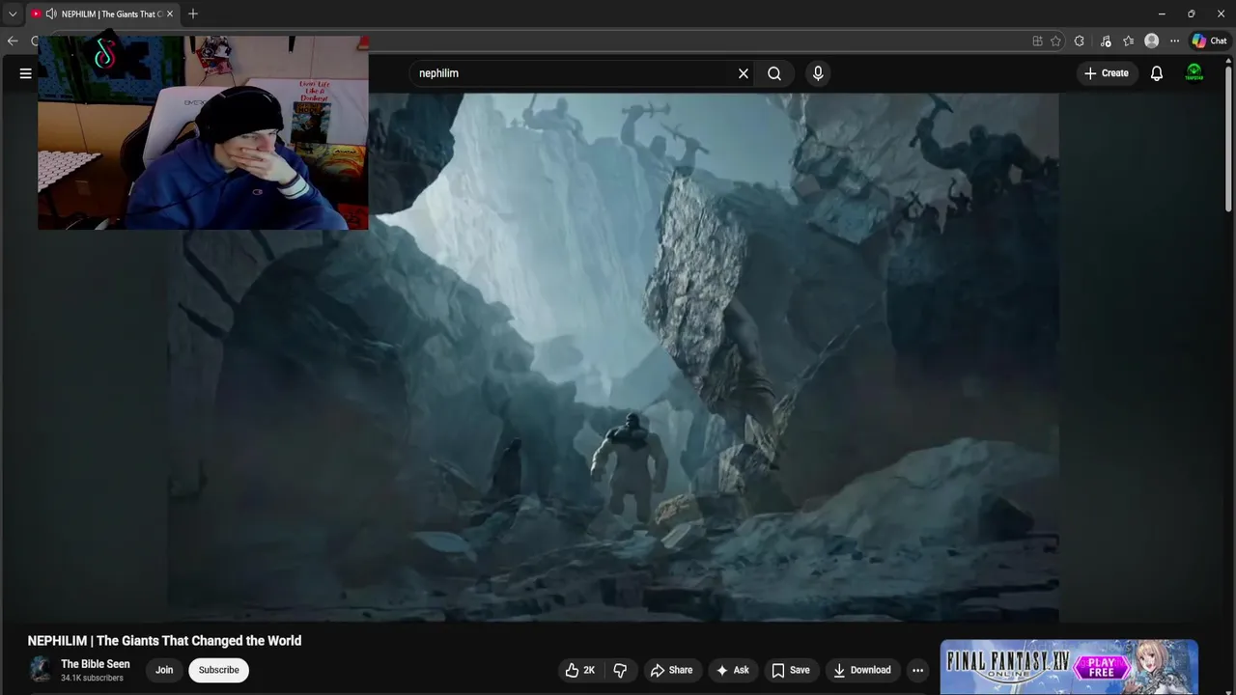Restore down the browser window
This screenshot has height=695, width=1236.
pos(1192,14)
